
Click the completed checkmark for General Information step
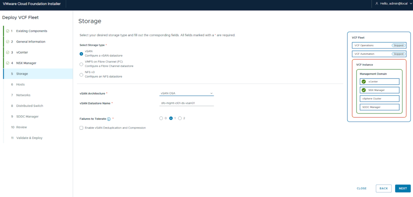[x=8, y=42]
